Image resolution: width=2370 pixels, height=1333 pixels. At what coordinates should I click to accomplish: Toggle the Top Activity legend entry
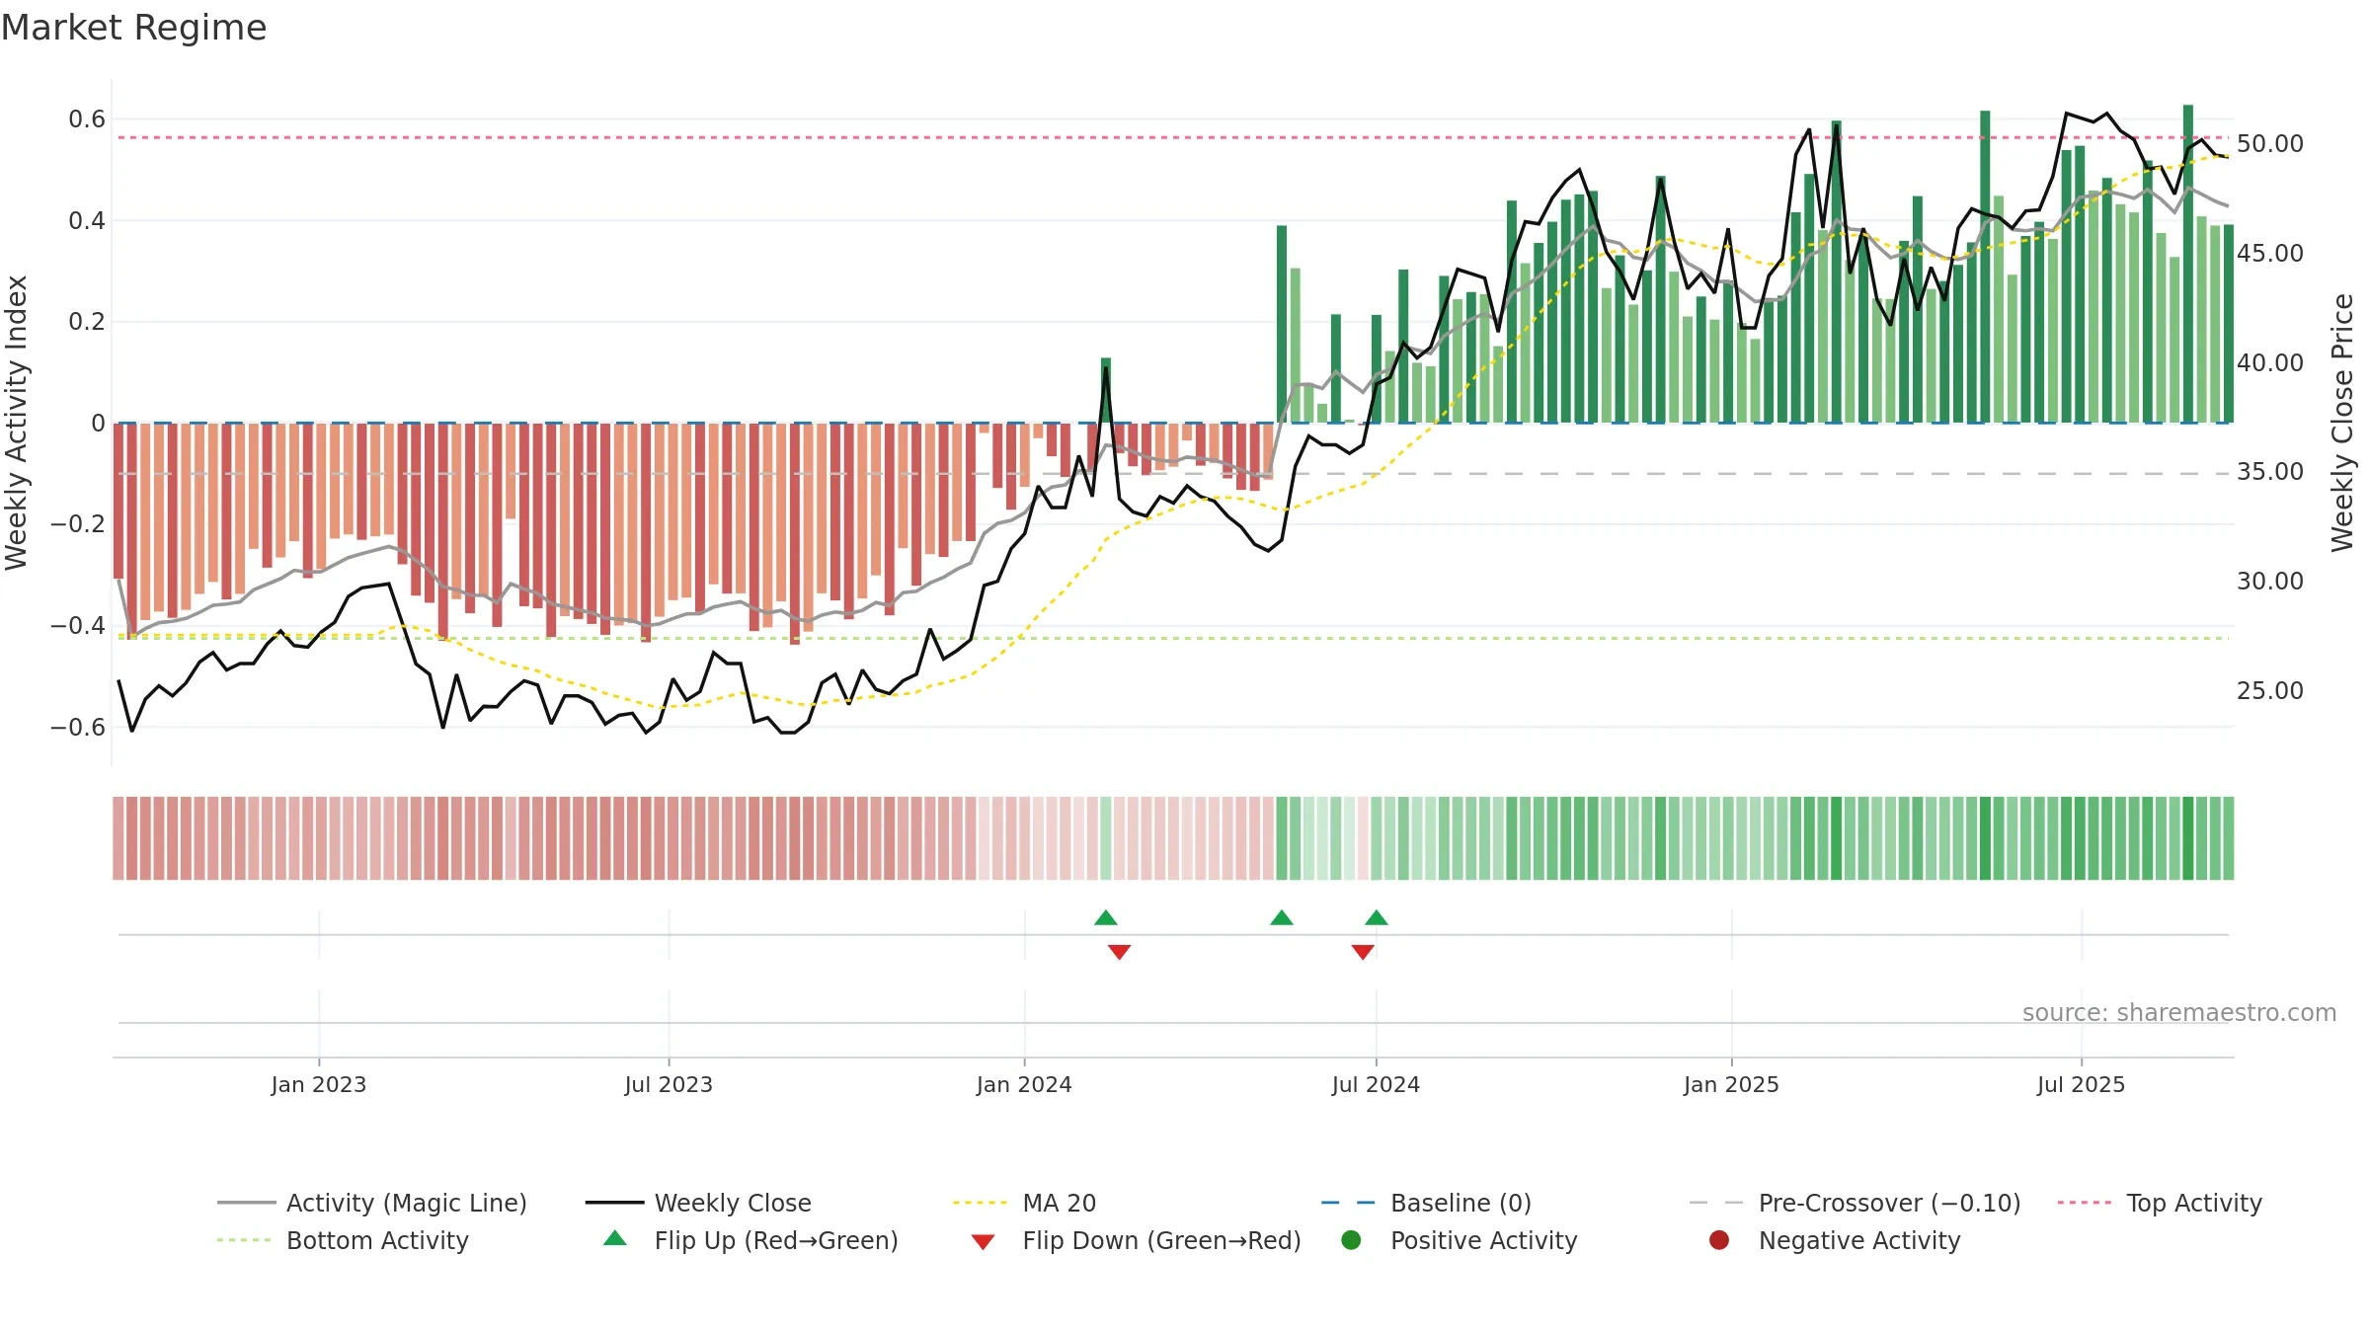[x=2160, y=1203]
